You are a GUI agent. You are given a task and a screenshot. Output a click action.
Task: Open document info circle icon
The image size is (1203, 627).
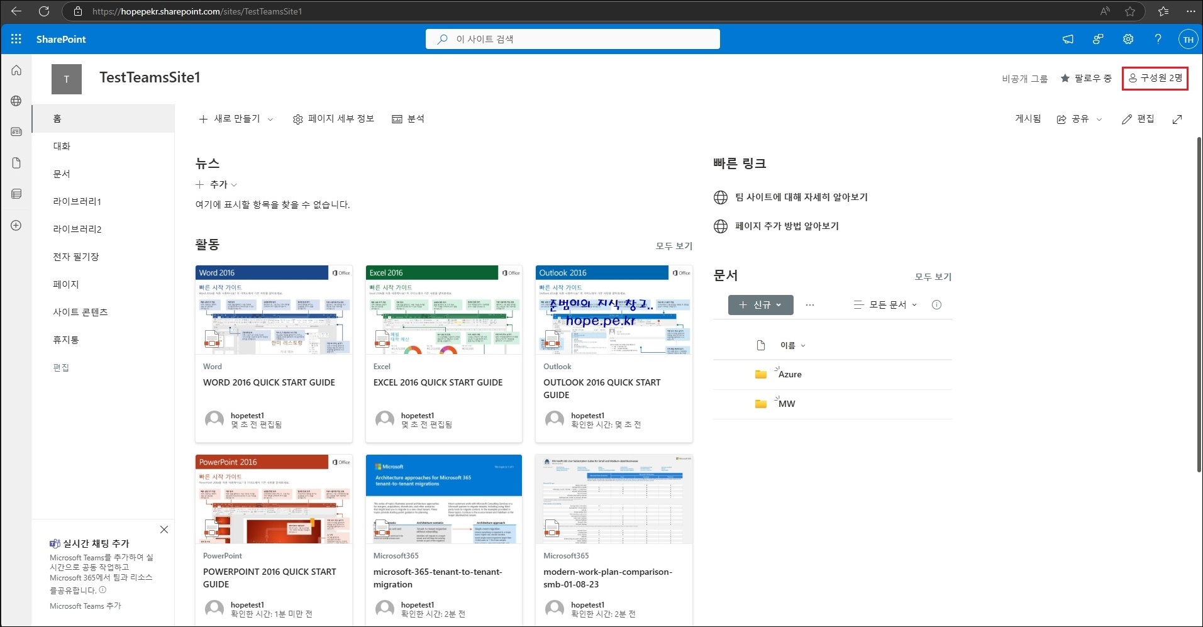coord(936,305)
